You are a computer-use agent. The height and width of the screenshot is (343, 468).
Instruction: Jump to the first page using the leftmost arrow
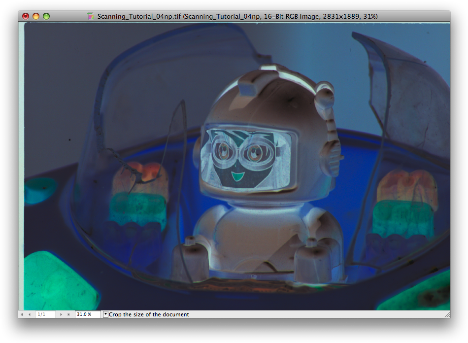(x=22, y=314)
